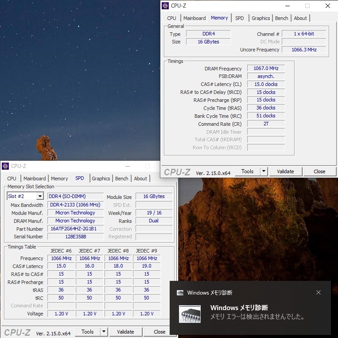Expand Tools dropdown arrow in the SPD window
The width and height of the screenshot is (338, 338).
(104, 332)
